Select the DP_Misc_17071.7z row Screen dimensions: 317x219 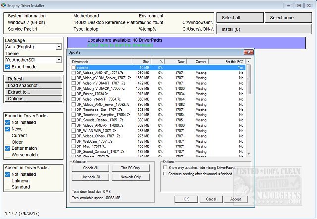[158, 146]
